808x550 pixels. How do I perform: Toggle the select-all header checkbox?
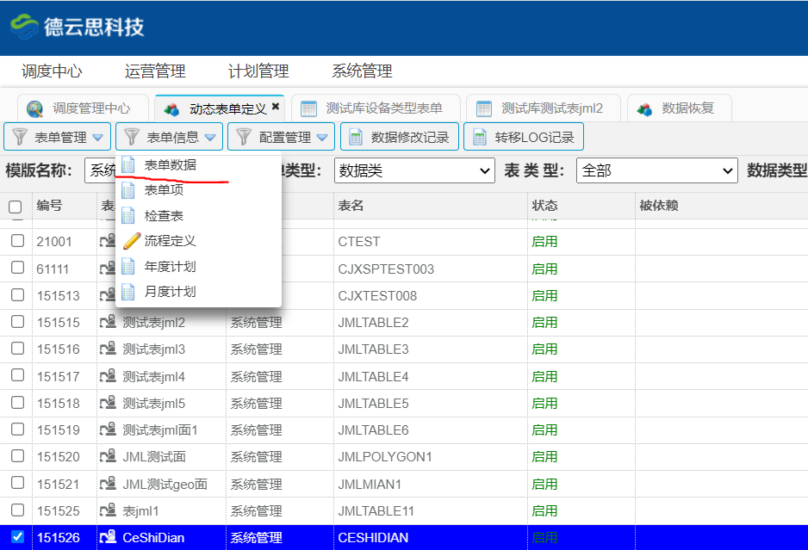coord(16,207)
